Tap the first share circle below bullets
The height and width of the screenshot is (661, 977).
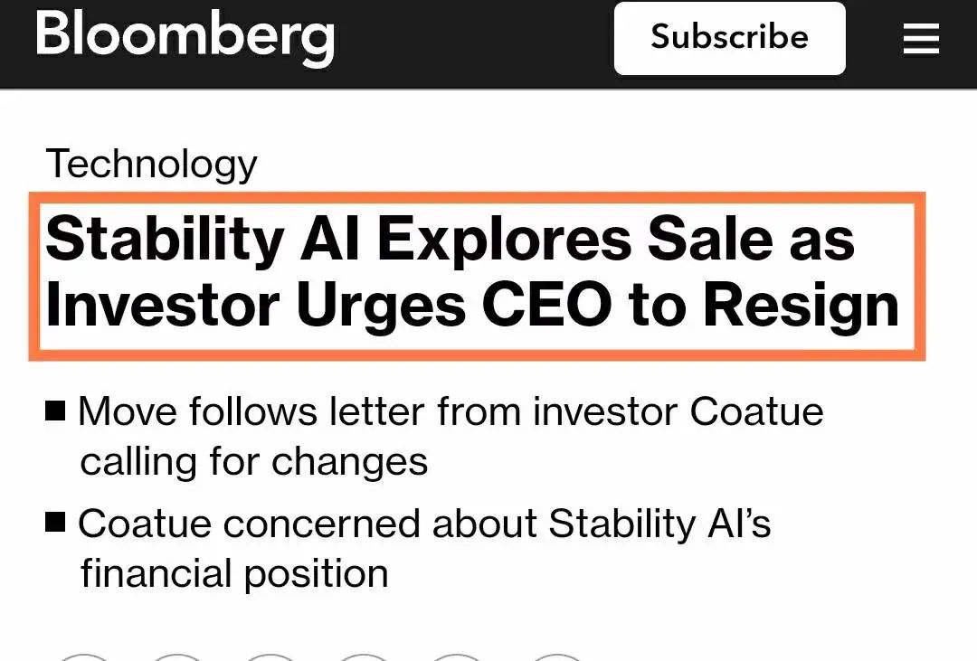click(83, 656)
